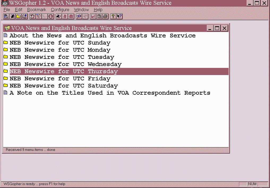
Task: Click the folder icon beside UTC Tuesday
Action: point(6,56)
